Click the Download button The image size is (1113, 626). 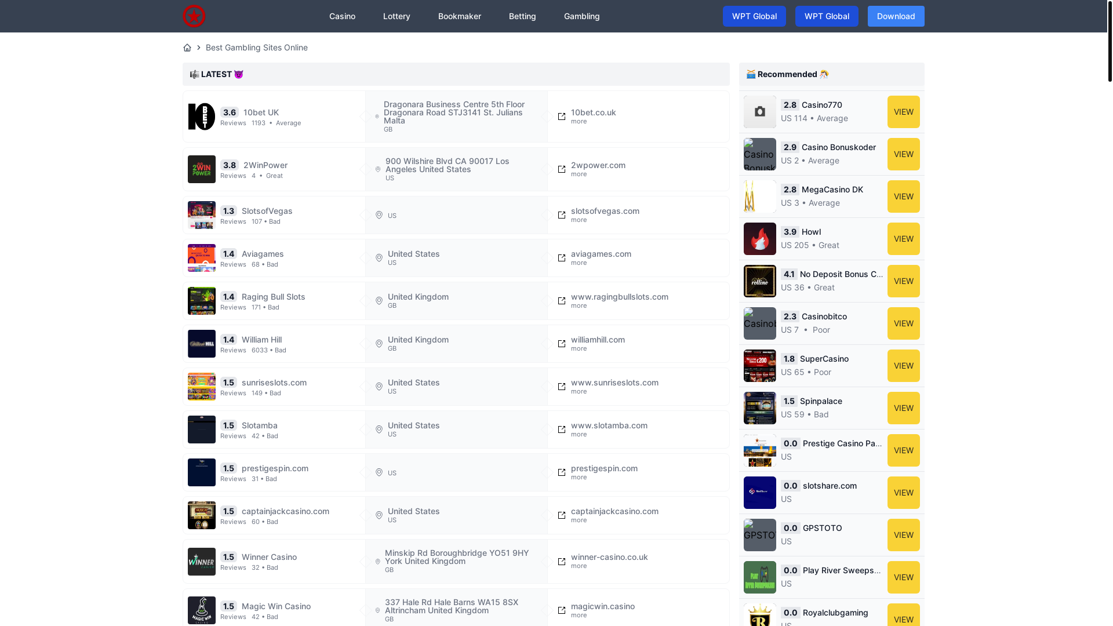point(896,16)
